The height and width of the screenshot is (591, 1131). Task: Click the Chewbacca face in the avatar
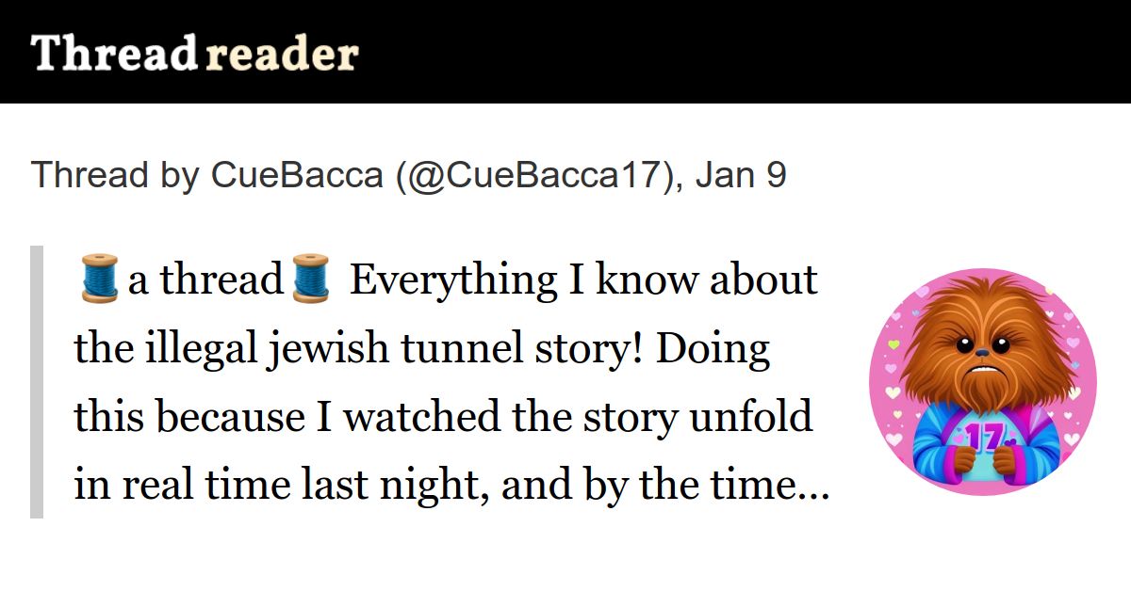tap(981, 353)
